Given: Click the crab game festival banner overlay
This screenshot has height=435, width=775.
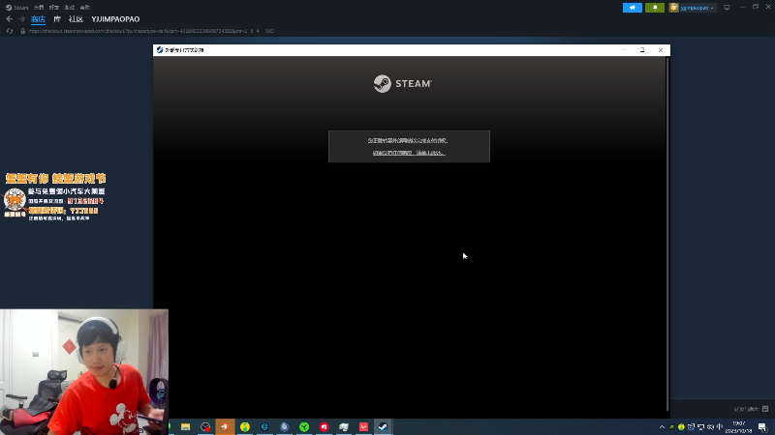Looking at the screenshot, I should tap(55, 196).
